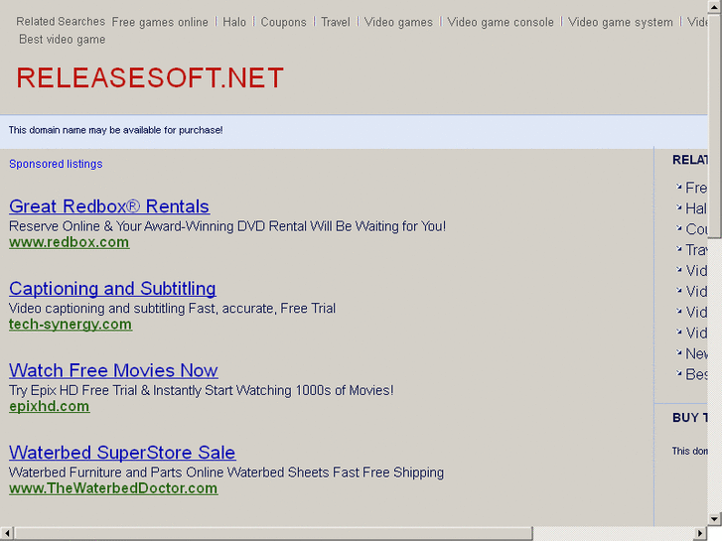This screenshot has width=722, height=541.
Task: Open the Waterbed SuperStore Sale link
Action: point(122,452)
